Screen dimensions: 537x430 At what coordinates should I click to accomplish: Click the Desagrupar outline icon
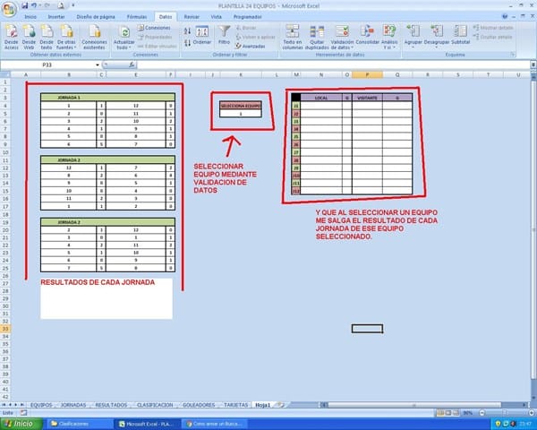(x=437, y=31)
